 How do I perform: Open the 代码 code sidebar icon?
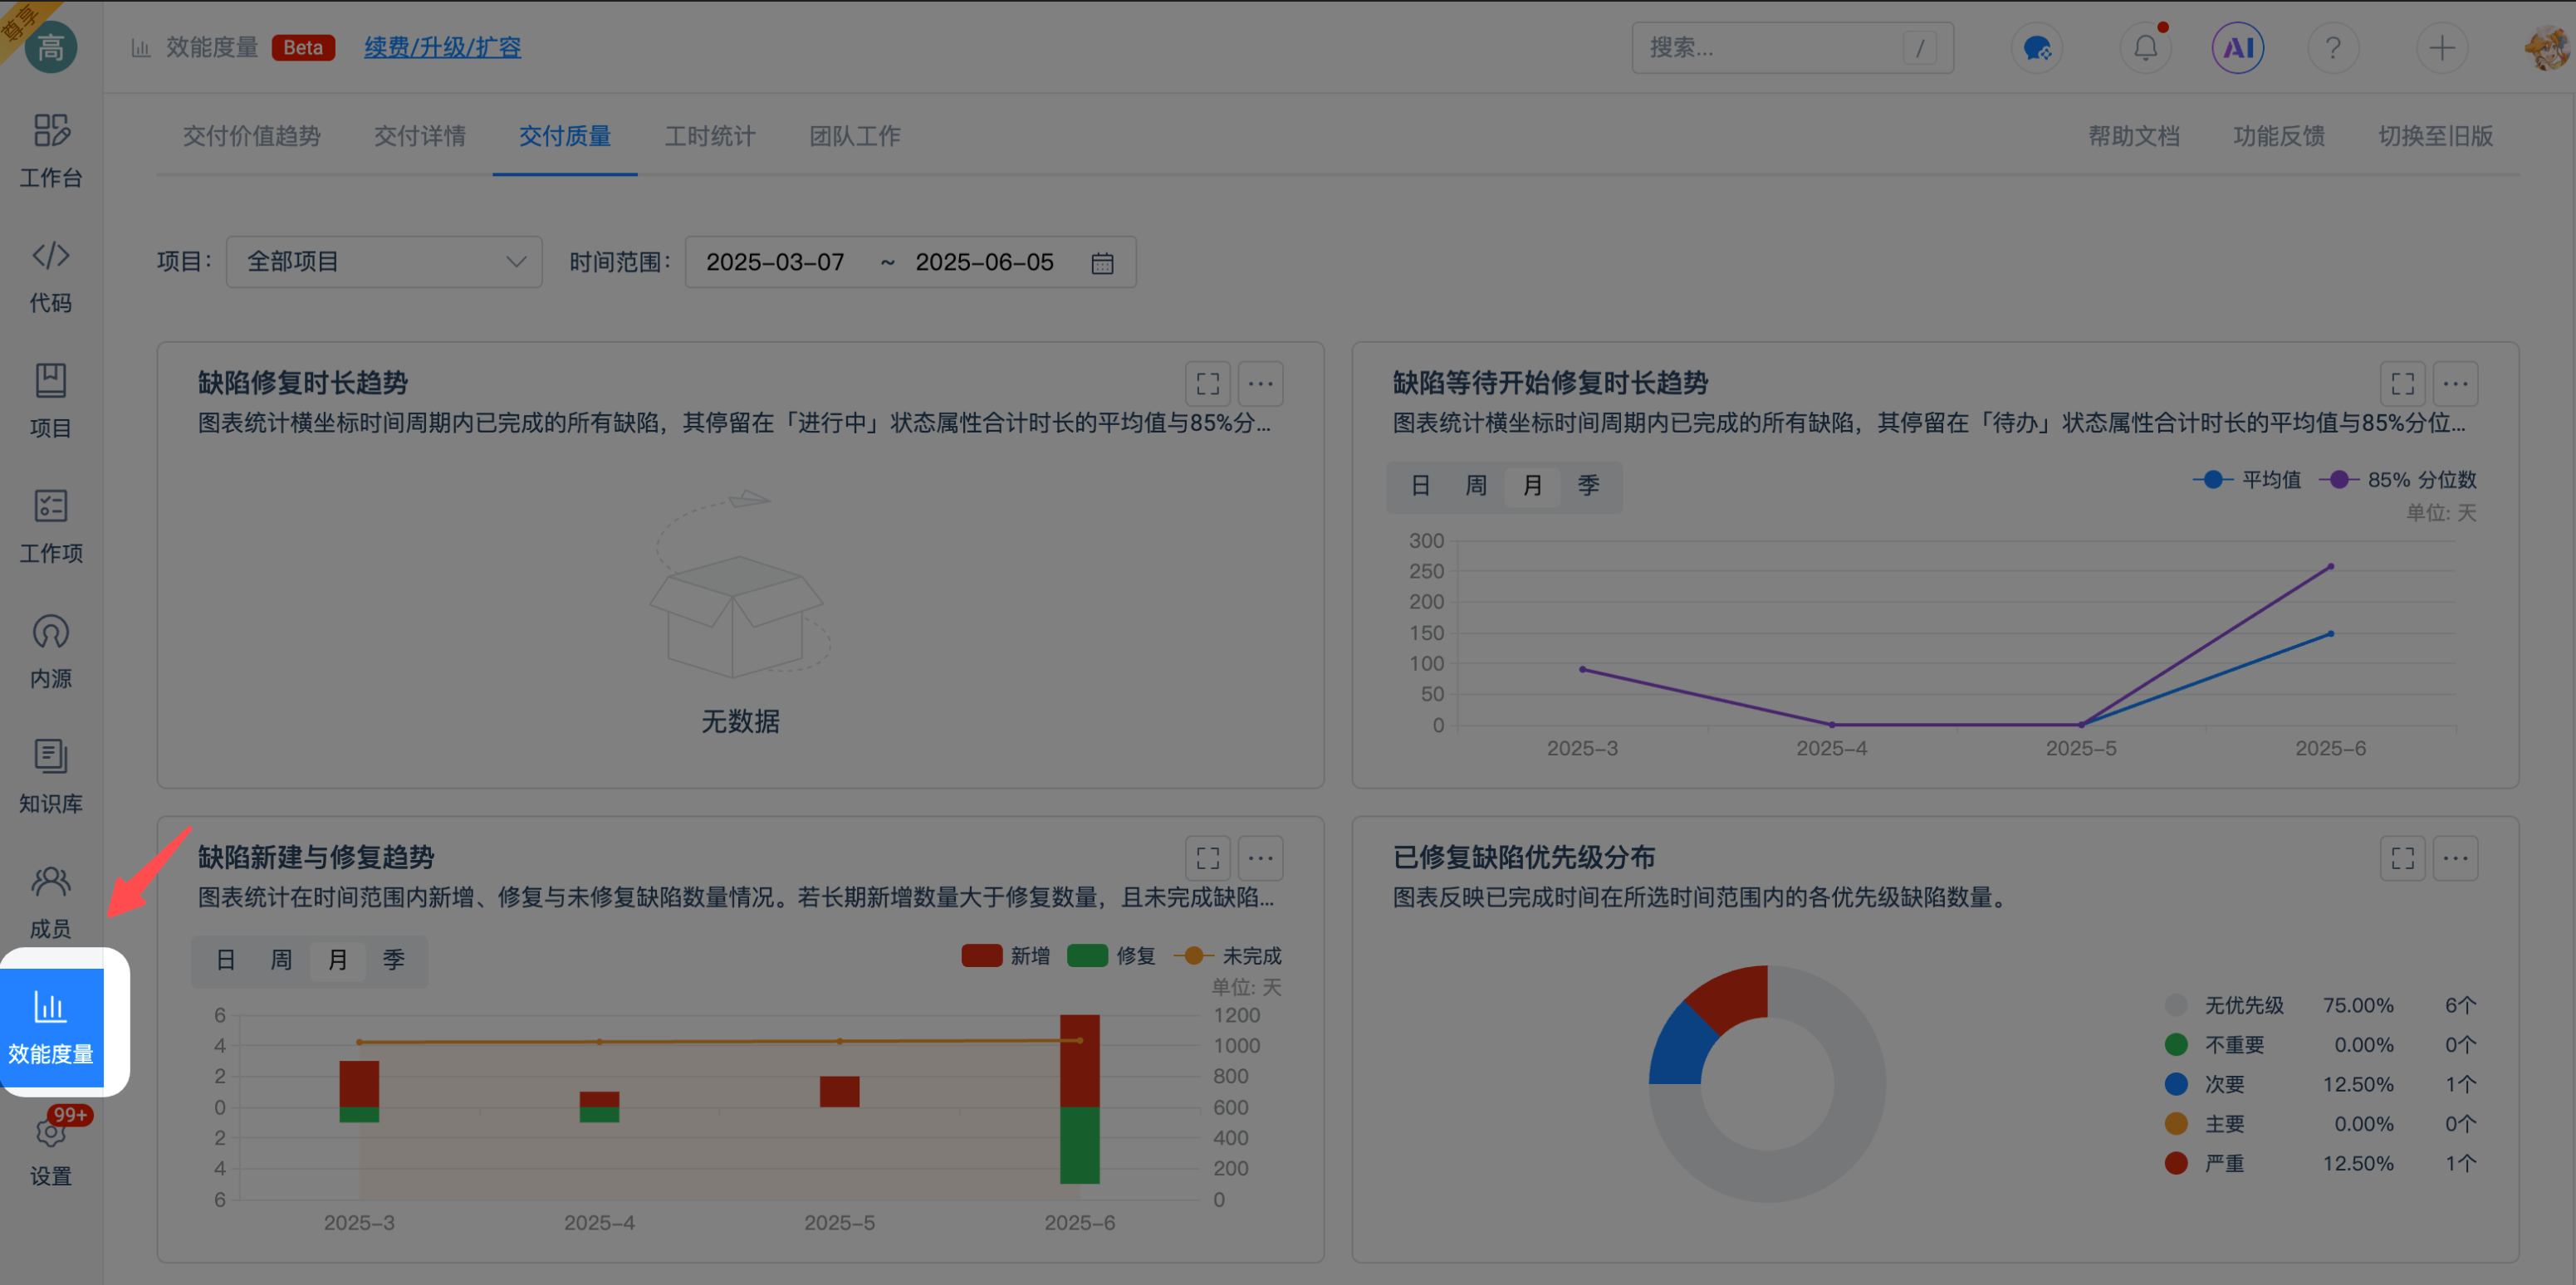[51, 276]
